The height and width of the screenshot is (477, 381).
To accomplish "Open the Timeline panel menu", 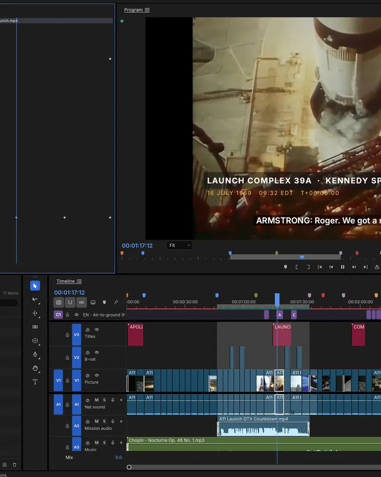I will pos(80,281).
